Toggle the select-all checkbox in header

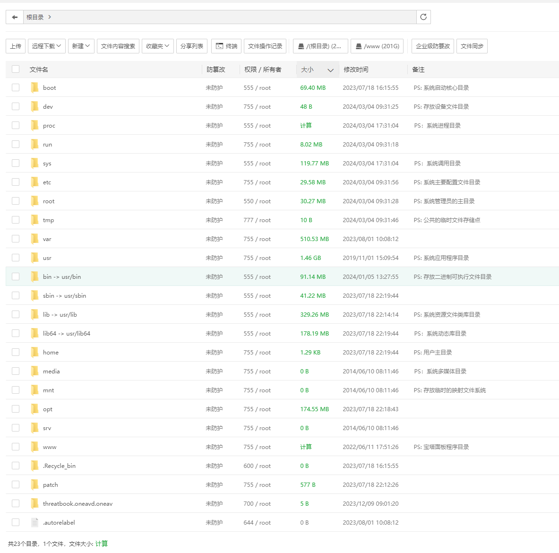coord(16,69)
